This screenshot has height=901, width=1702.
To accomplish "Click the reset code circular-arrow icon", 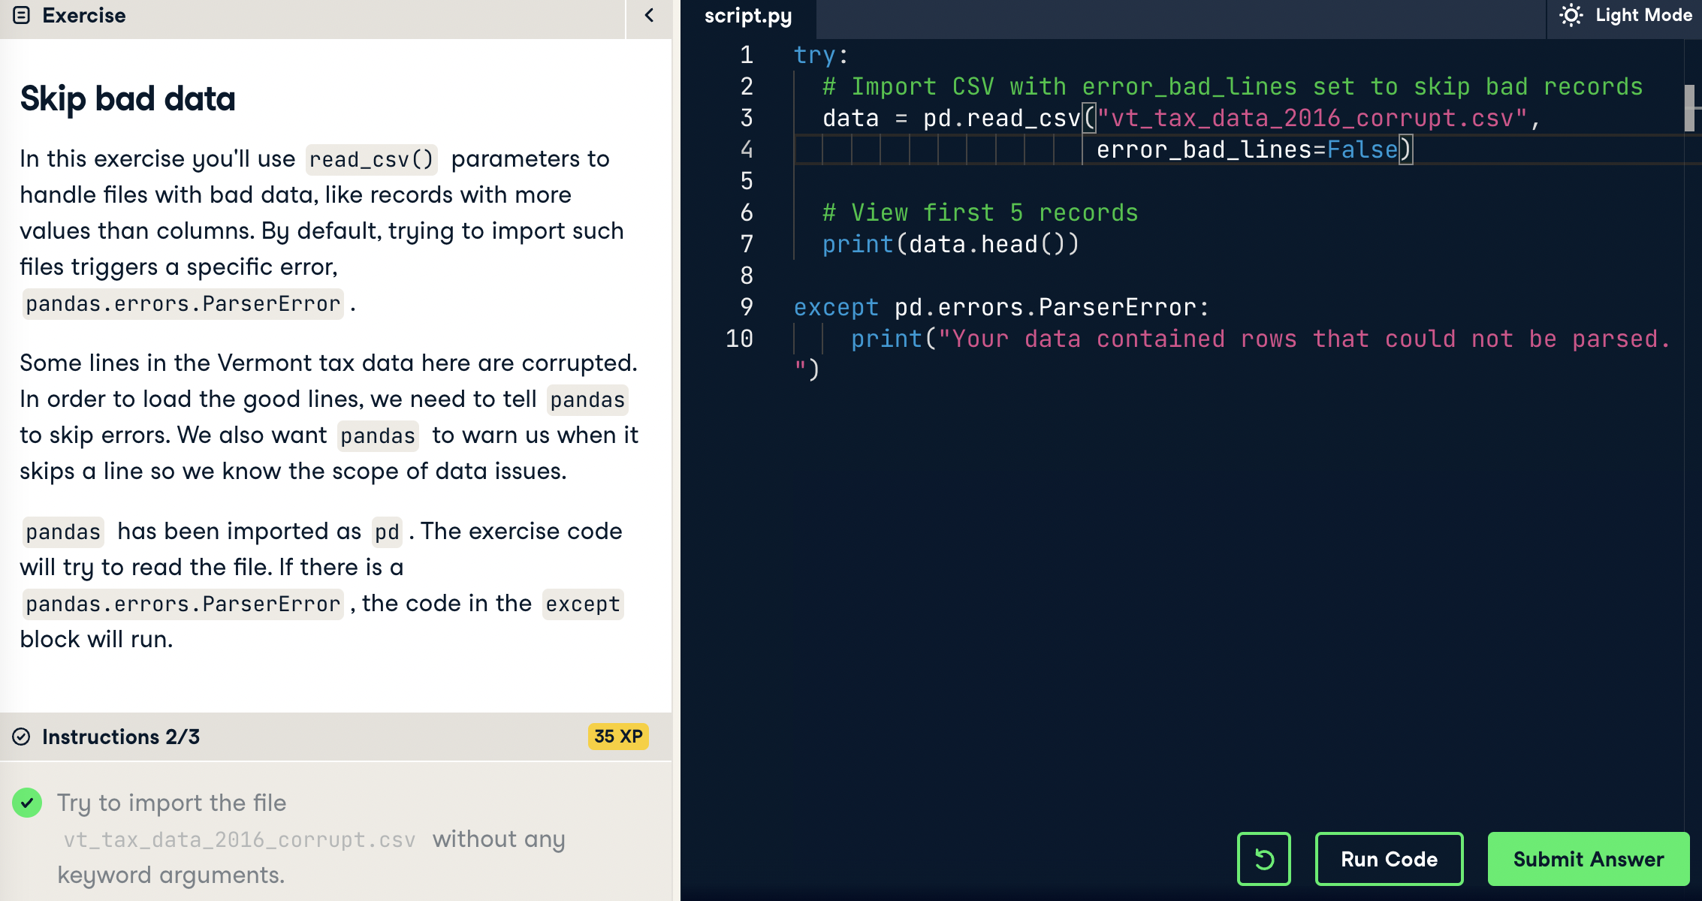I will click(1263, 859).
